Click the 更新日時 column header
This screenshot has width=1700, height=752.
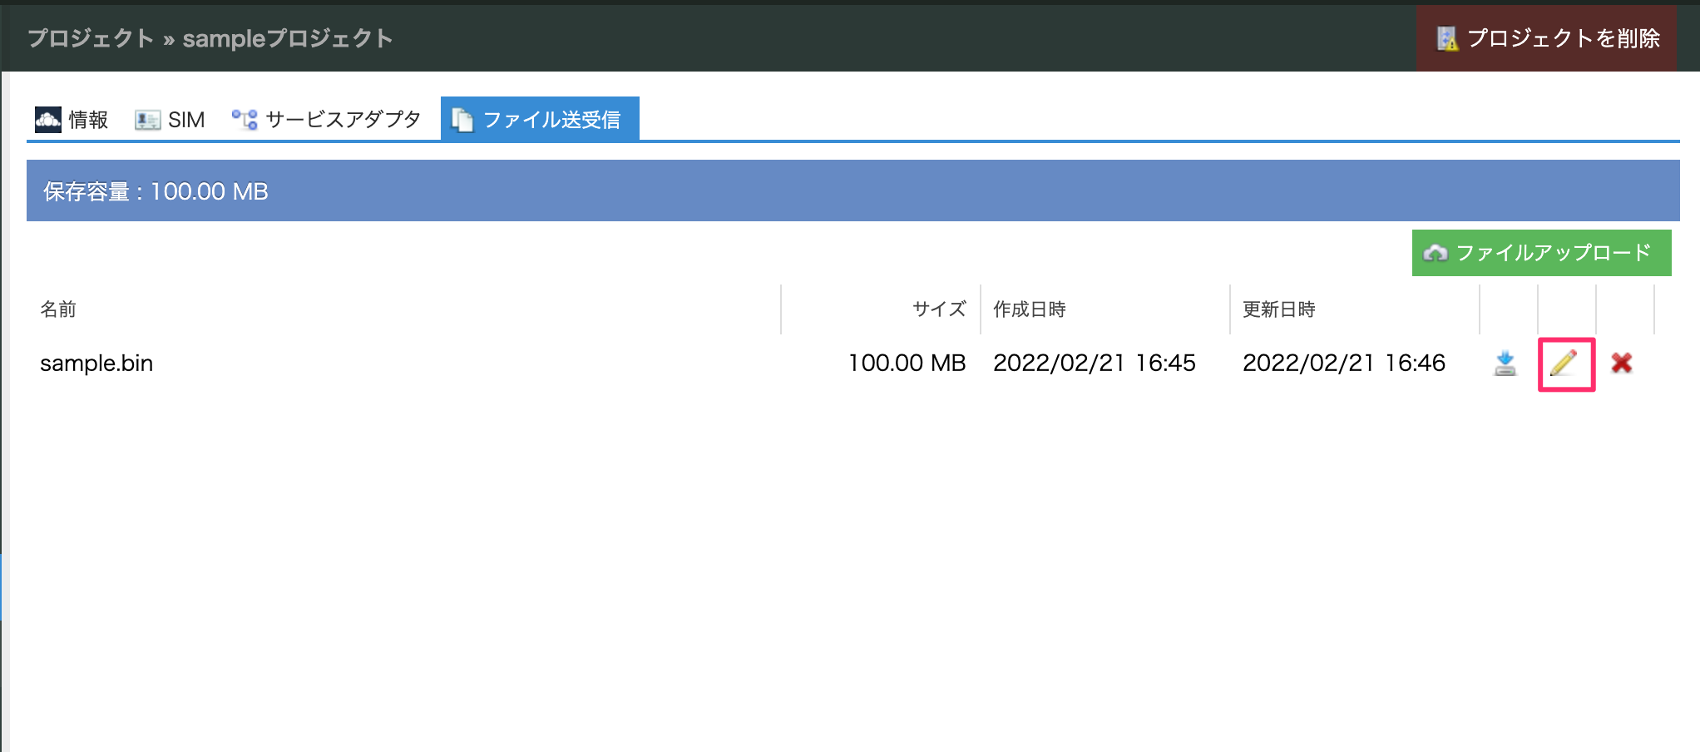click(x=1278, y=309)
